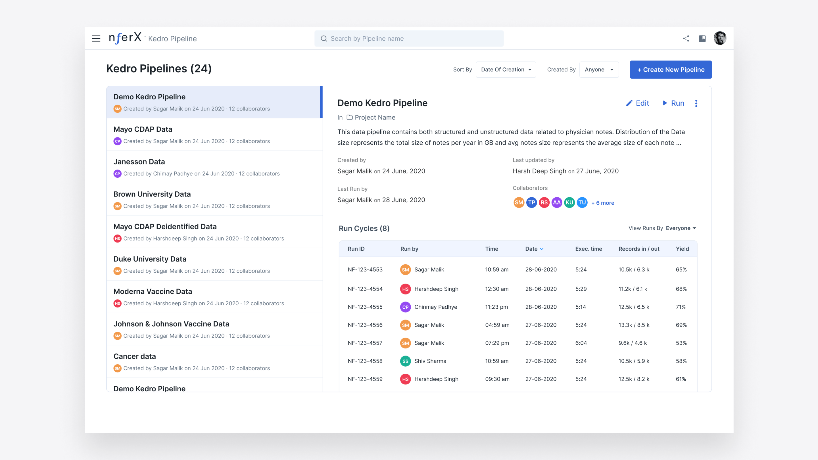The image size is (818, 460).
Task: Open the Created By Anyone dropdown
Action: pyautogui.click(x=599, y=70)
